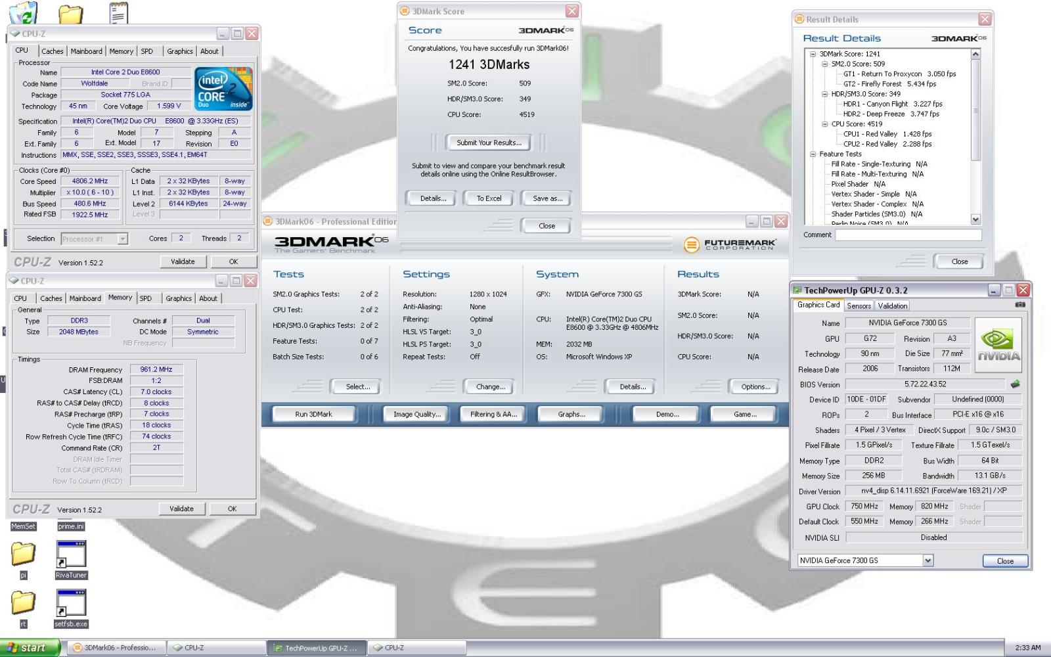Select HDR1 - Canyon Flight result row
1051x657 pixels.
[893, 104]
